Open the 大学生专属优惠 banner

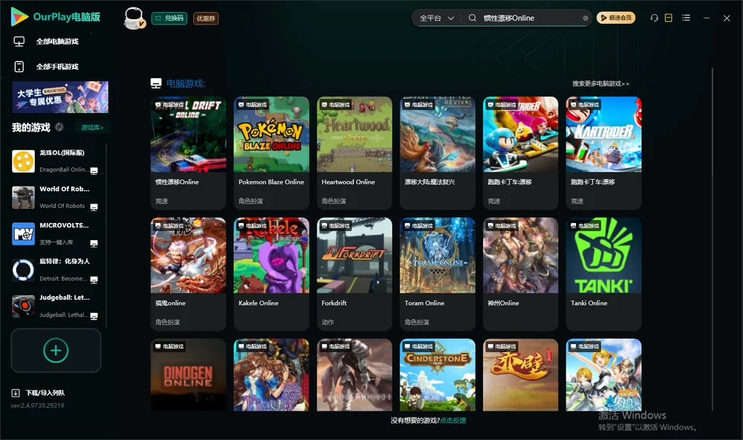(60, 97)
